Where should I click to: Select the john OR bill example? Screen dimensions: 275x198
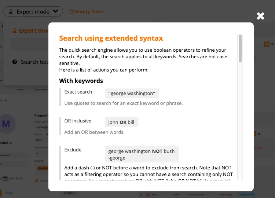pyautogui.click(x=121, y=122)
